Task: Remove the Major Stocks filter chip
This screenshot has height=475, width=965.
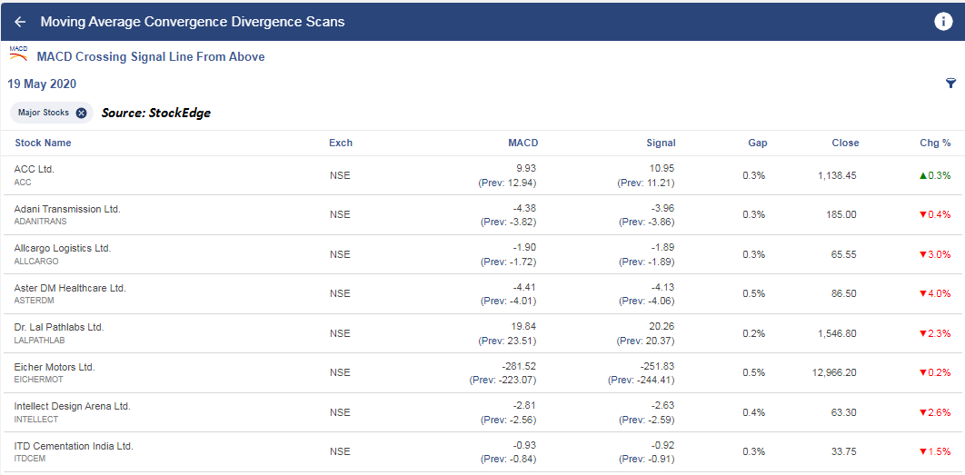Action: coord(81,114)
